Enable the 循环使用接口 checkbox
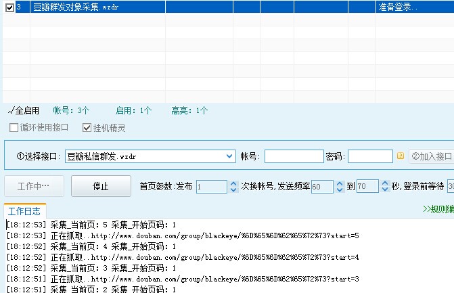Viewport: 454px width, 293px height. click(x=14, y=127)
